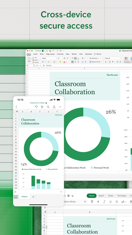Viewport: 132px width, 235px height.
Task: Open the Review ribbon tab
Action: click(74, 54)
